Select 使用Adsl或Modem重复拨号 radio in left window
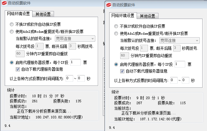 coord(12,32)
